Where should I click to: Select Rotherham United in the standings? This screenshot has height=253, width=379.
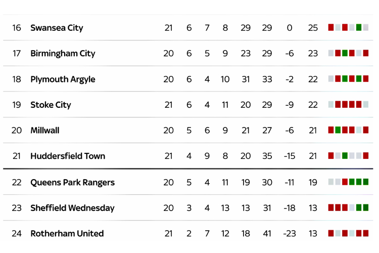67,234
